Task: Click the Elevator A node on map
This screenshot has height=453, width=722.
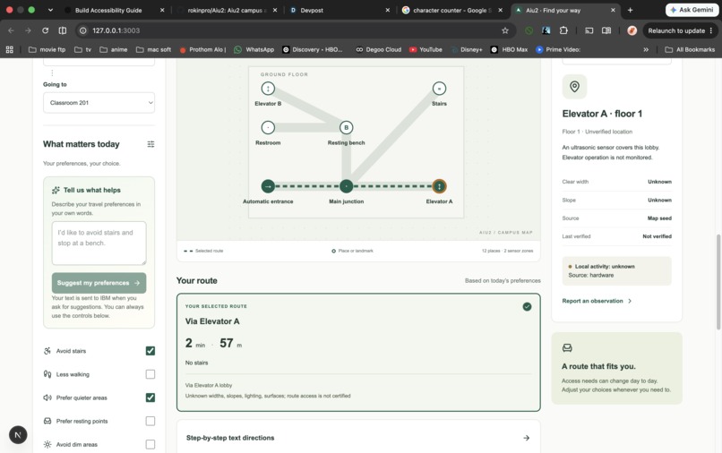Action: click(x=439, y=186)
